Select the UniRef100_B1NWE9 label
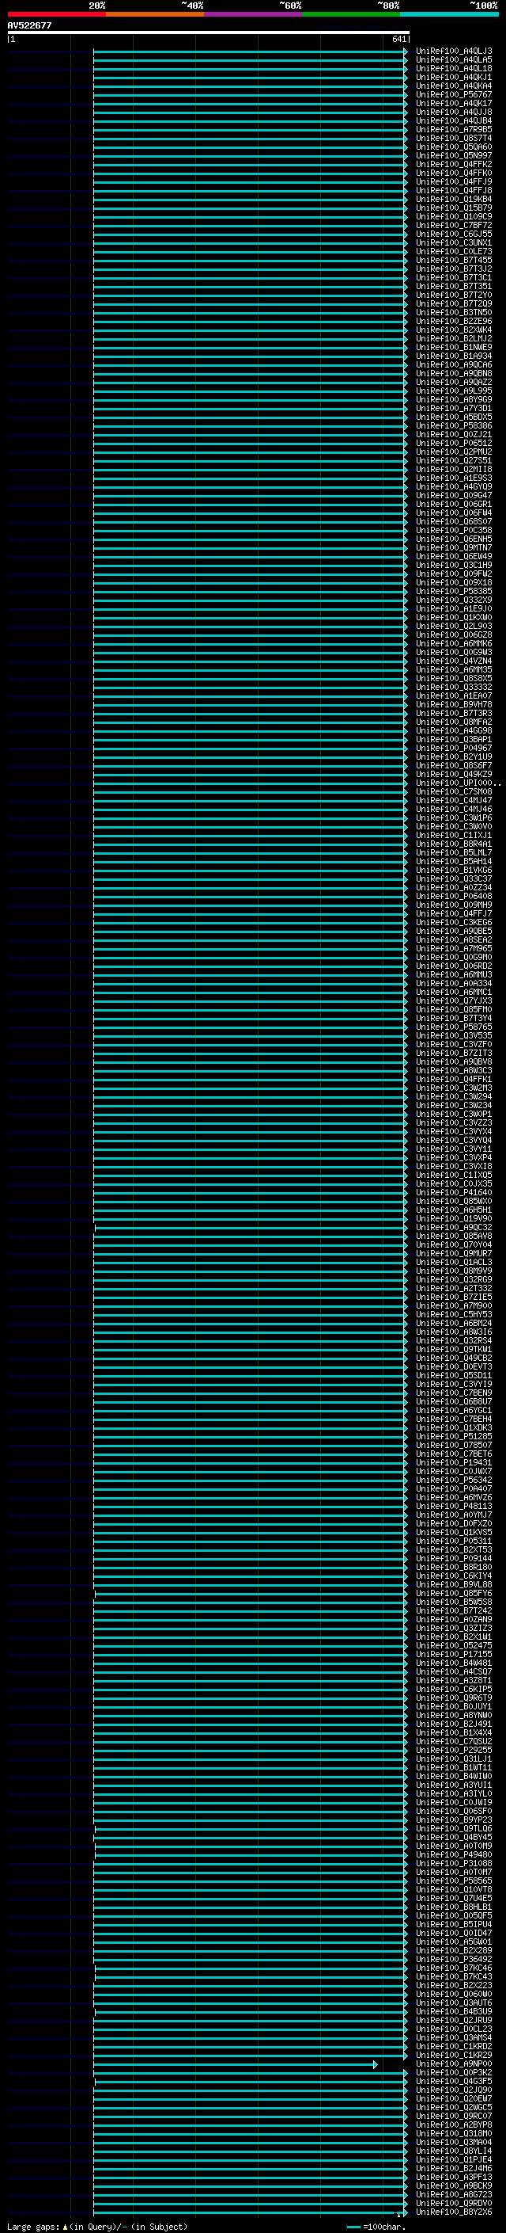 pos(454,348)
